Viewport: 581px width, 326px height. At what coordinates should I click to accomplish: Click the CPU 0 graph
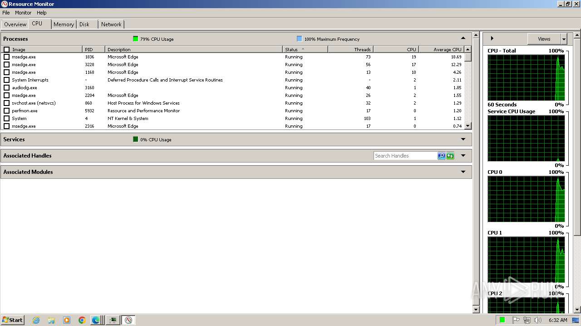pyautogui.click(x=526, y=199)
